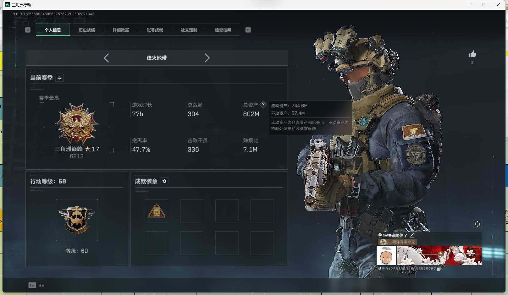The image size is (508, 295).
Task: Click the 赛季最高 label
Action: pyautogui.click(x=49, y=98)
